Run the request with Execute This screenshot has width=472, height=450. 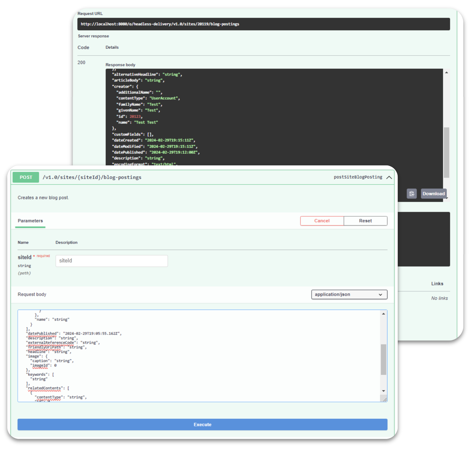coord(202,424)
